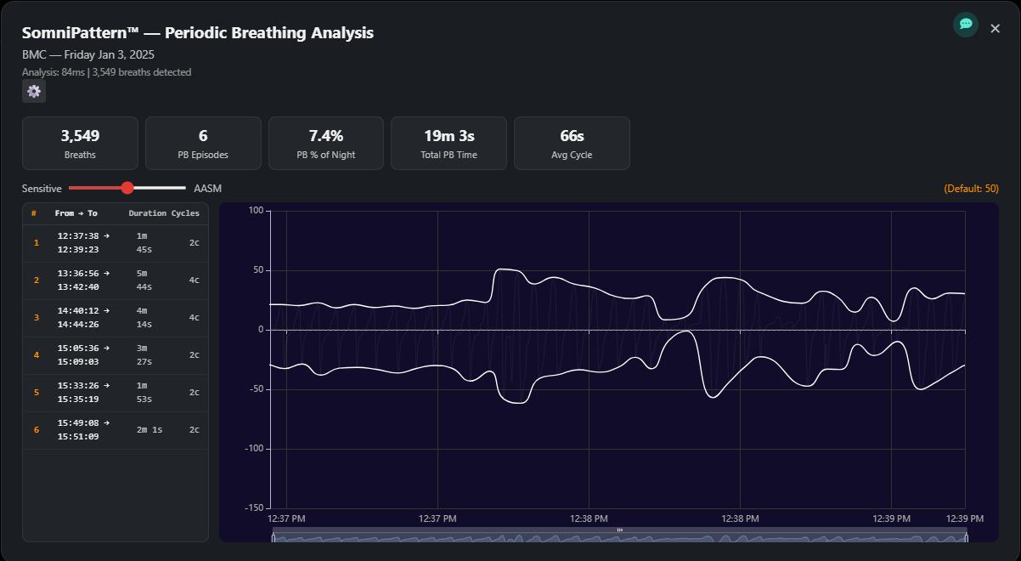The height and width of the screenshot is (561, 1021).
Task: Close the SomniPattern analysis window
Action: [x=995, y=27]
